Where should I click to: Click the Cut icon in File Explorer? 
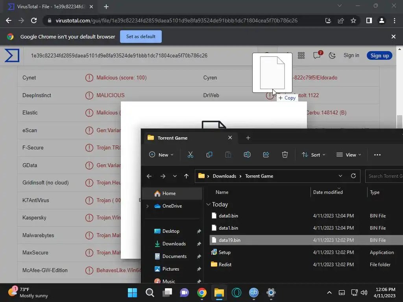tap(190, 155)
